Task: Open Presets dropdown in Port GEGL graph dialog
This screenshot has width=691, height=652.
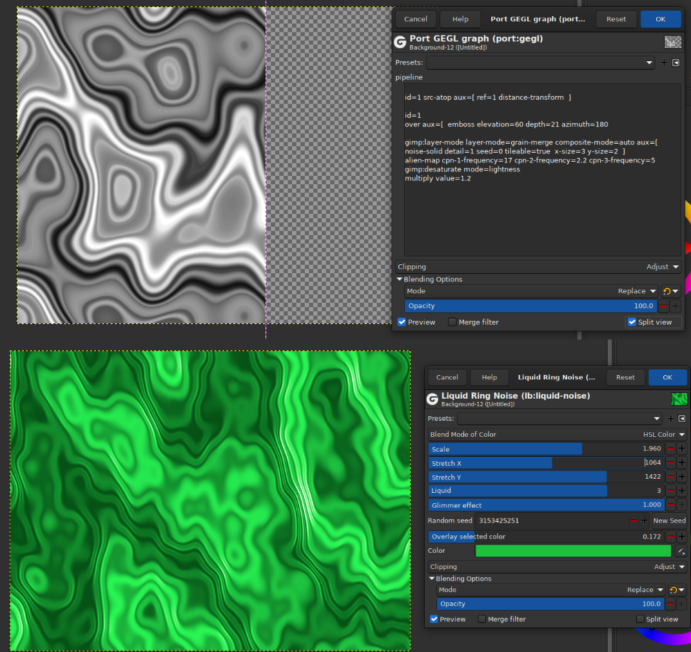Action: click(541, 62)
